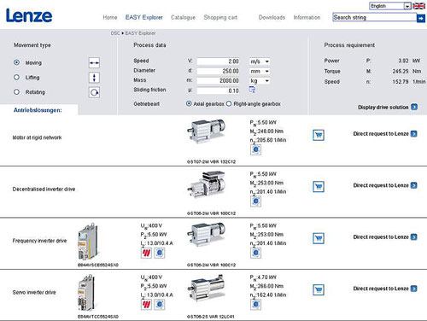Open the Downloads menu
This screenshot has height=321, width=427.
click(x=272, y=18)
